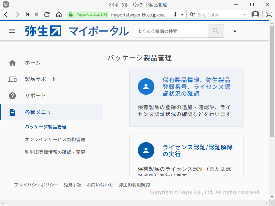Click the scroll up arrow
The height and width of the screenshot is (206, 275).
click(x=272, y=23)
